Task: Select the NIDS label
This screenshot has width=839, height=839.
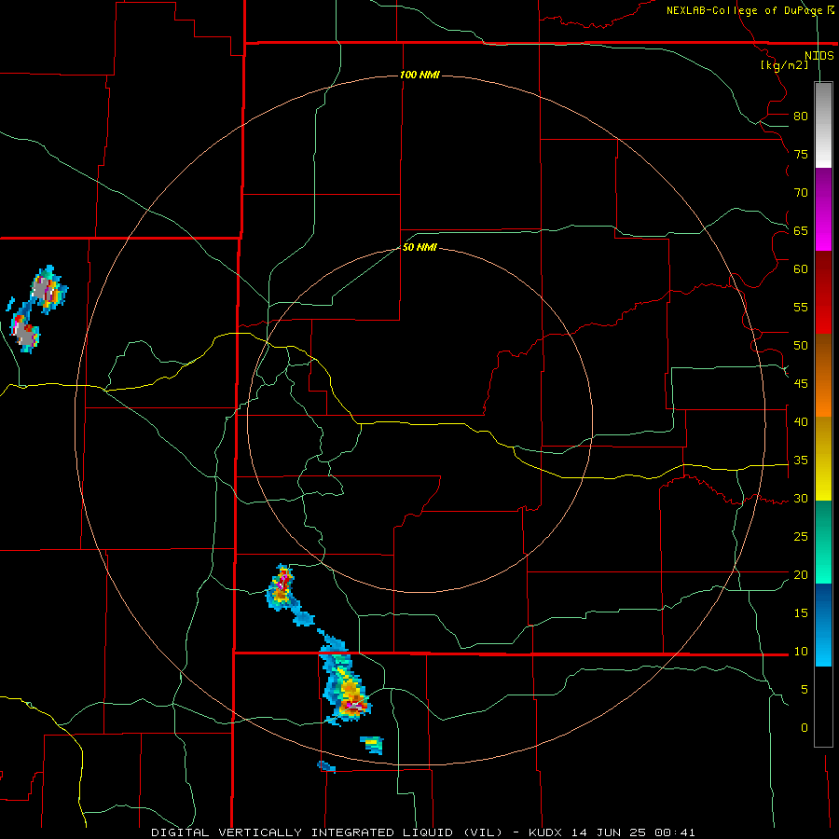Action: (818, 56)
